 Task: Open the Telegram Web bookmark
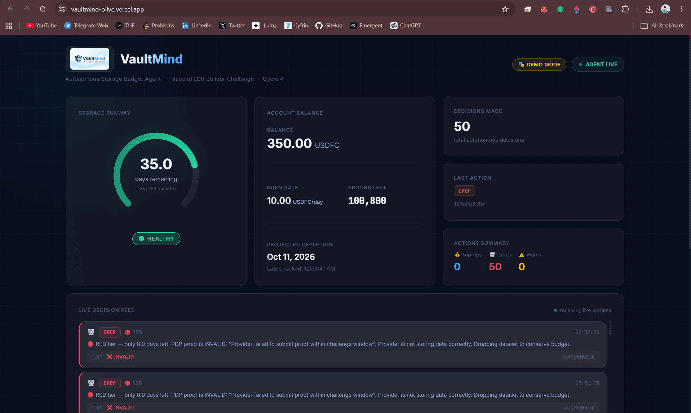[x=86, y=26]
